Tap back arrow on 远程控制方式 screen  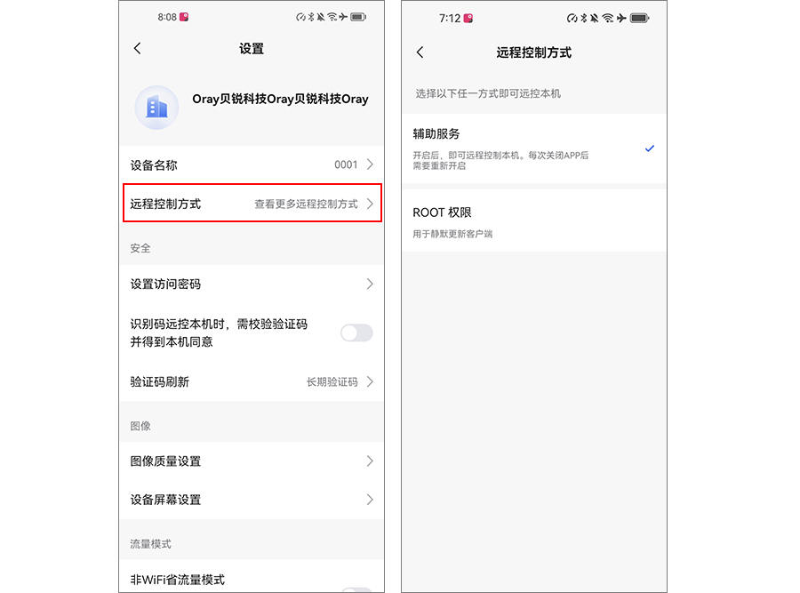[x=420, y=52]
